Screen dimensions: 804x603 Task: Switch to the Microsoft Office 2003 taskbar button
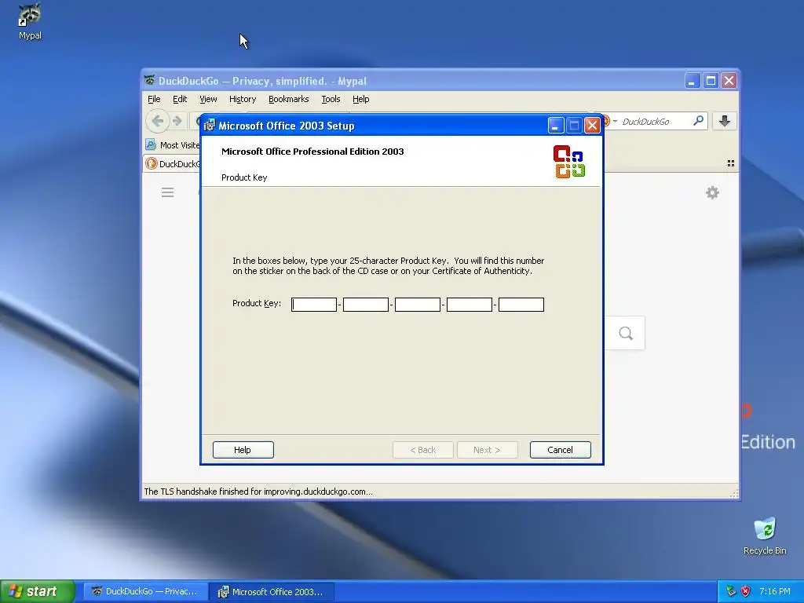[272, 591]
